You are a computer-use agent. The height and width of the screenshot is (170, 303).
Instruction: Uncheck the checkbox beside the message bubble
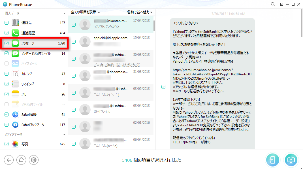coord(163,87)
